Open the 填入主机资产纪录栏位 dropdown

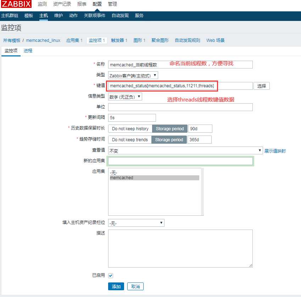click(x=136, y=223)
